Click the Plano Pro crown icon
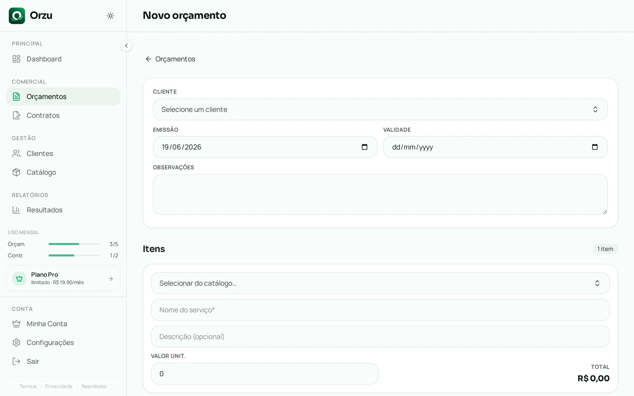Image resolution: width=634 pixels, height=396 pixels. coord(19,279)
